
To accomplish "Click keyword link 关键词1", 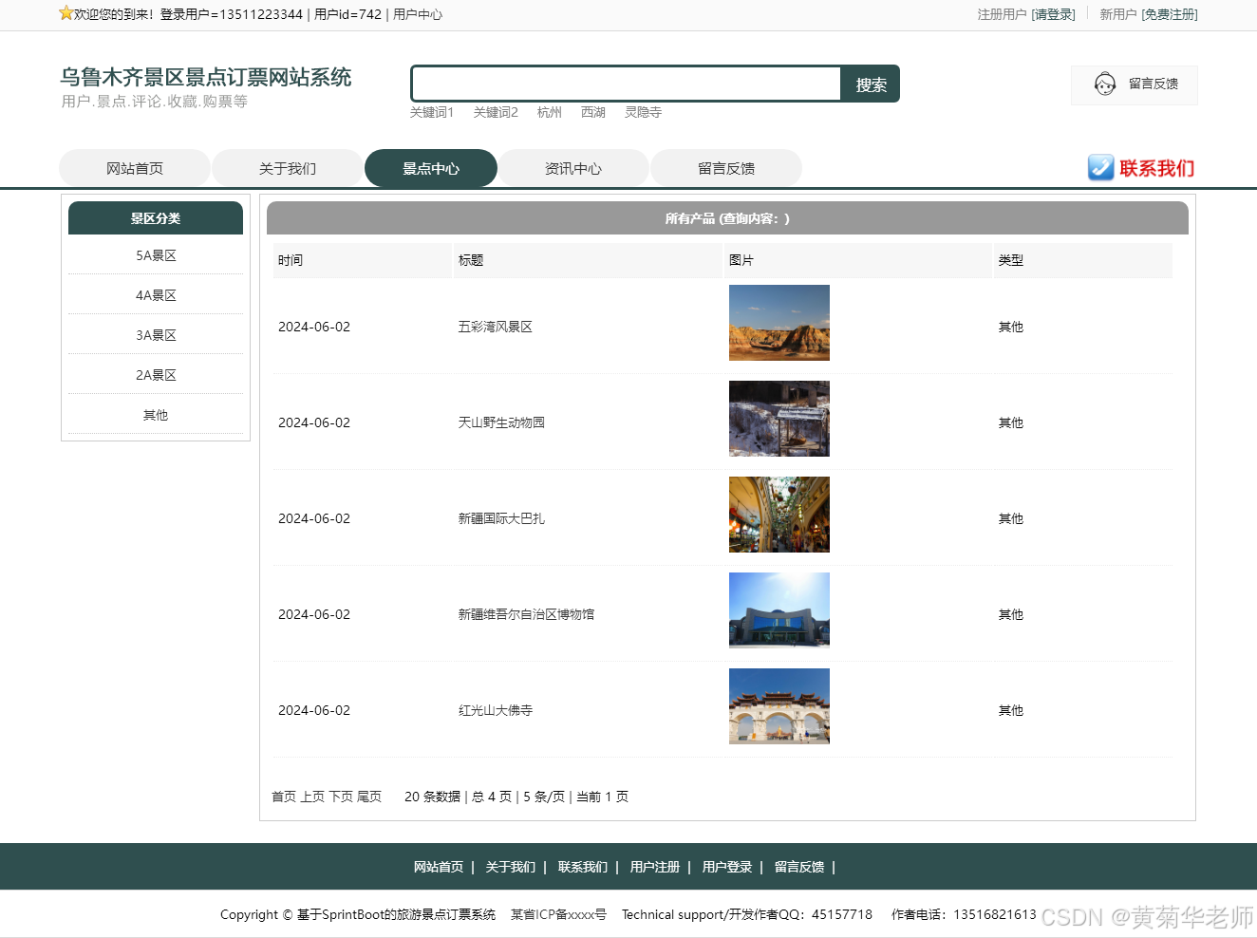I will pyautogui.click(x=432, y=112).
